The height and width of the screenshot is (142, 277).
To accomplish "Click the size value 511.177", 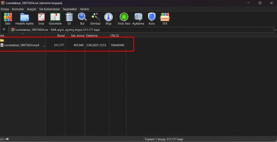I will point(59,45).
